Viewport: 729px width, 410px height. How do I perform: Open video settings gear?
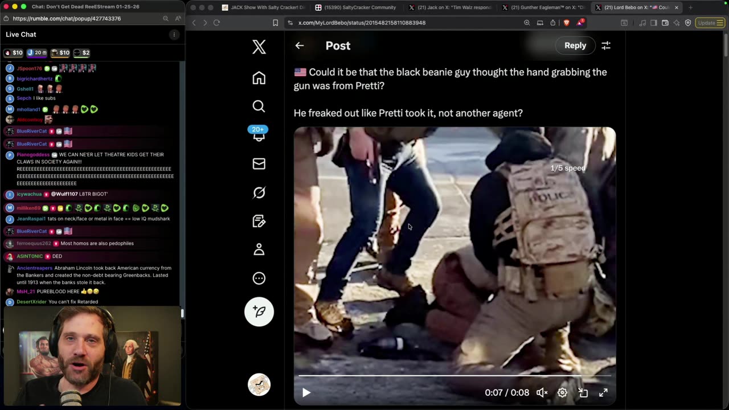(x=562, y=392)
